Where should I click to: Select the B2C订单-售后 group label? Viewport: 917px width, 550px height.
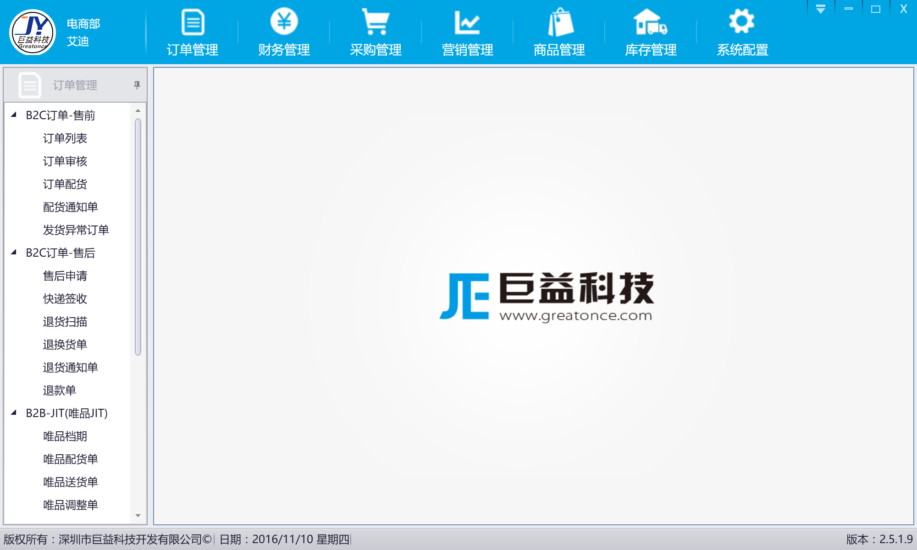61,253
